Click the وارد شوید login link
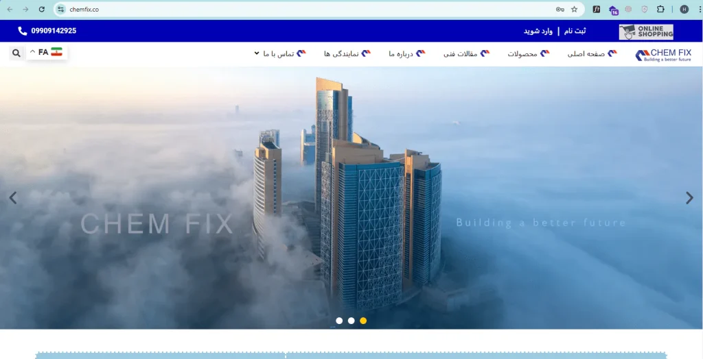Viewport: 703px width, 359px height. 538,31
